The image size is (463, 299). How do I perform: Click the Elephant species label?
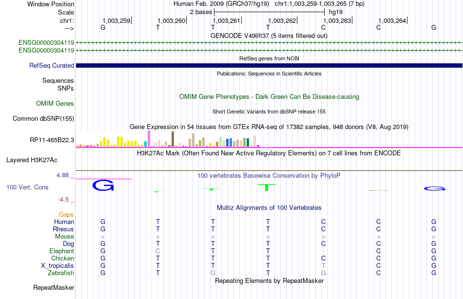(x=62, y=251)
